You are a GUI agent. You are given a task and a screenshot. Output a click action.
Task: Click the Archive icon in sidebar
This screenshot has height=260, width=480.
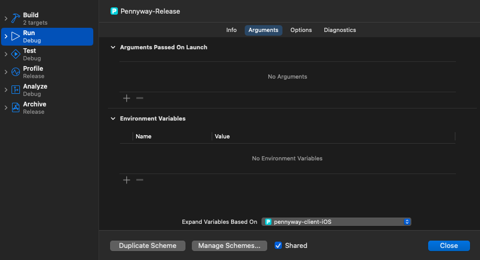click(x=16, y=107)
